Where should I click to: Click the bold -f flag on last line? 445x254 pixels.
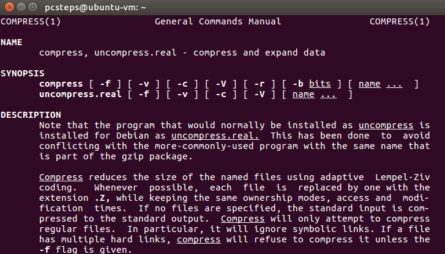coord(45,250)
